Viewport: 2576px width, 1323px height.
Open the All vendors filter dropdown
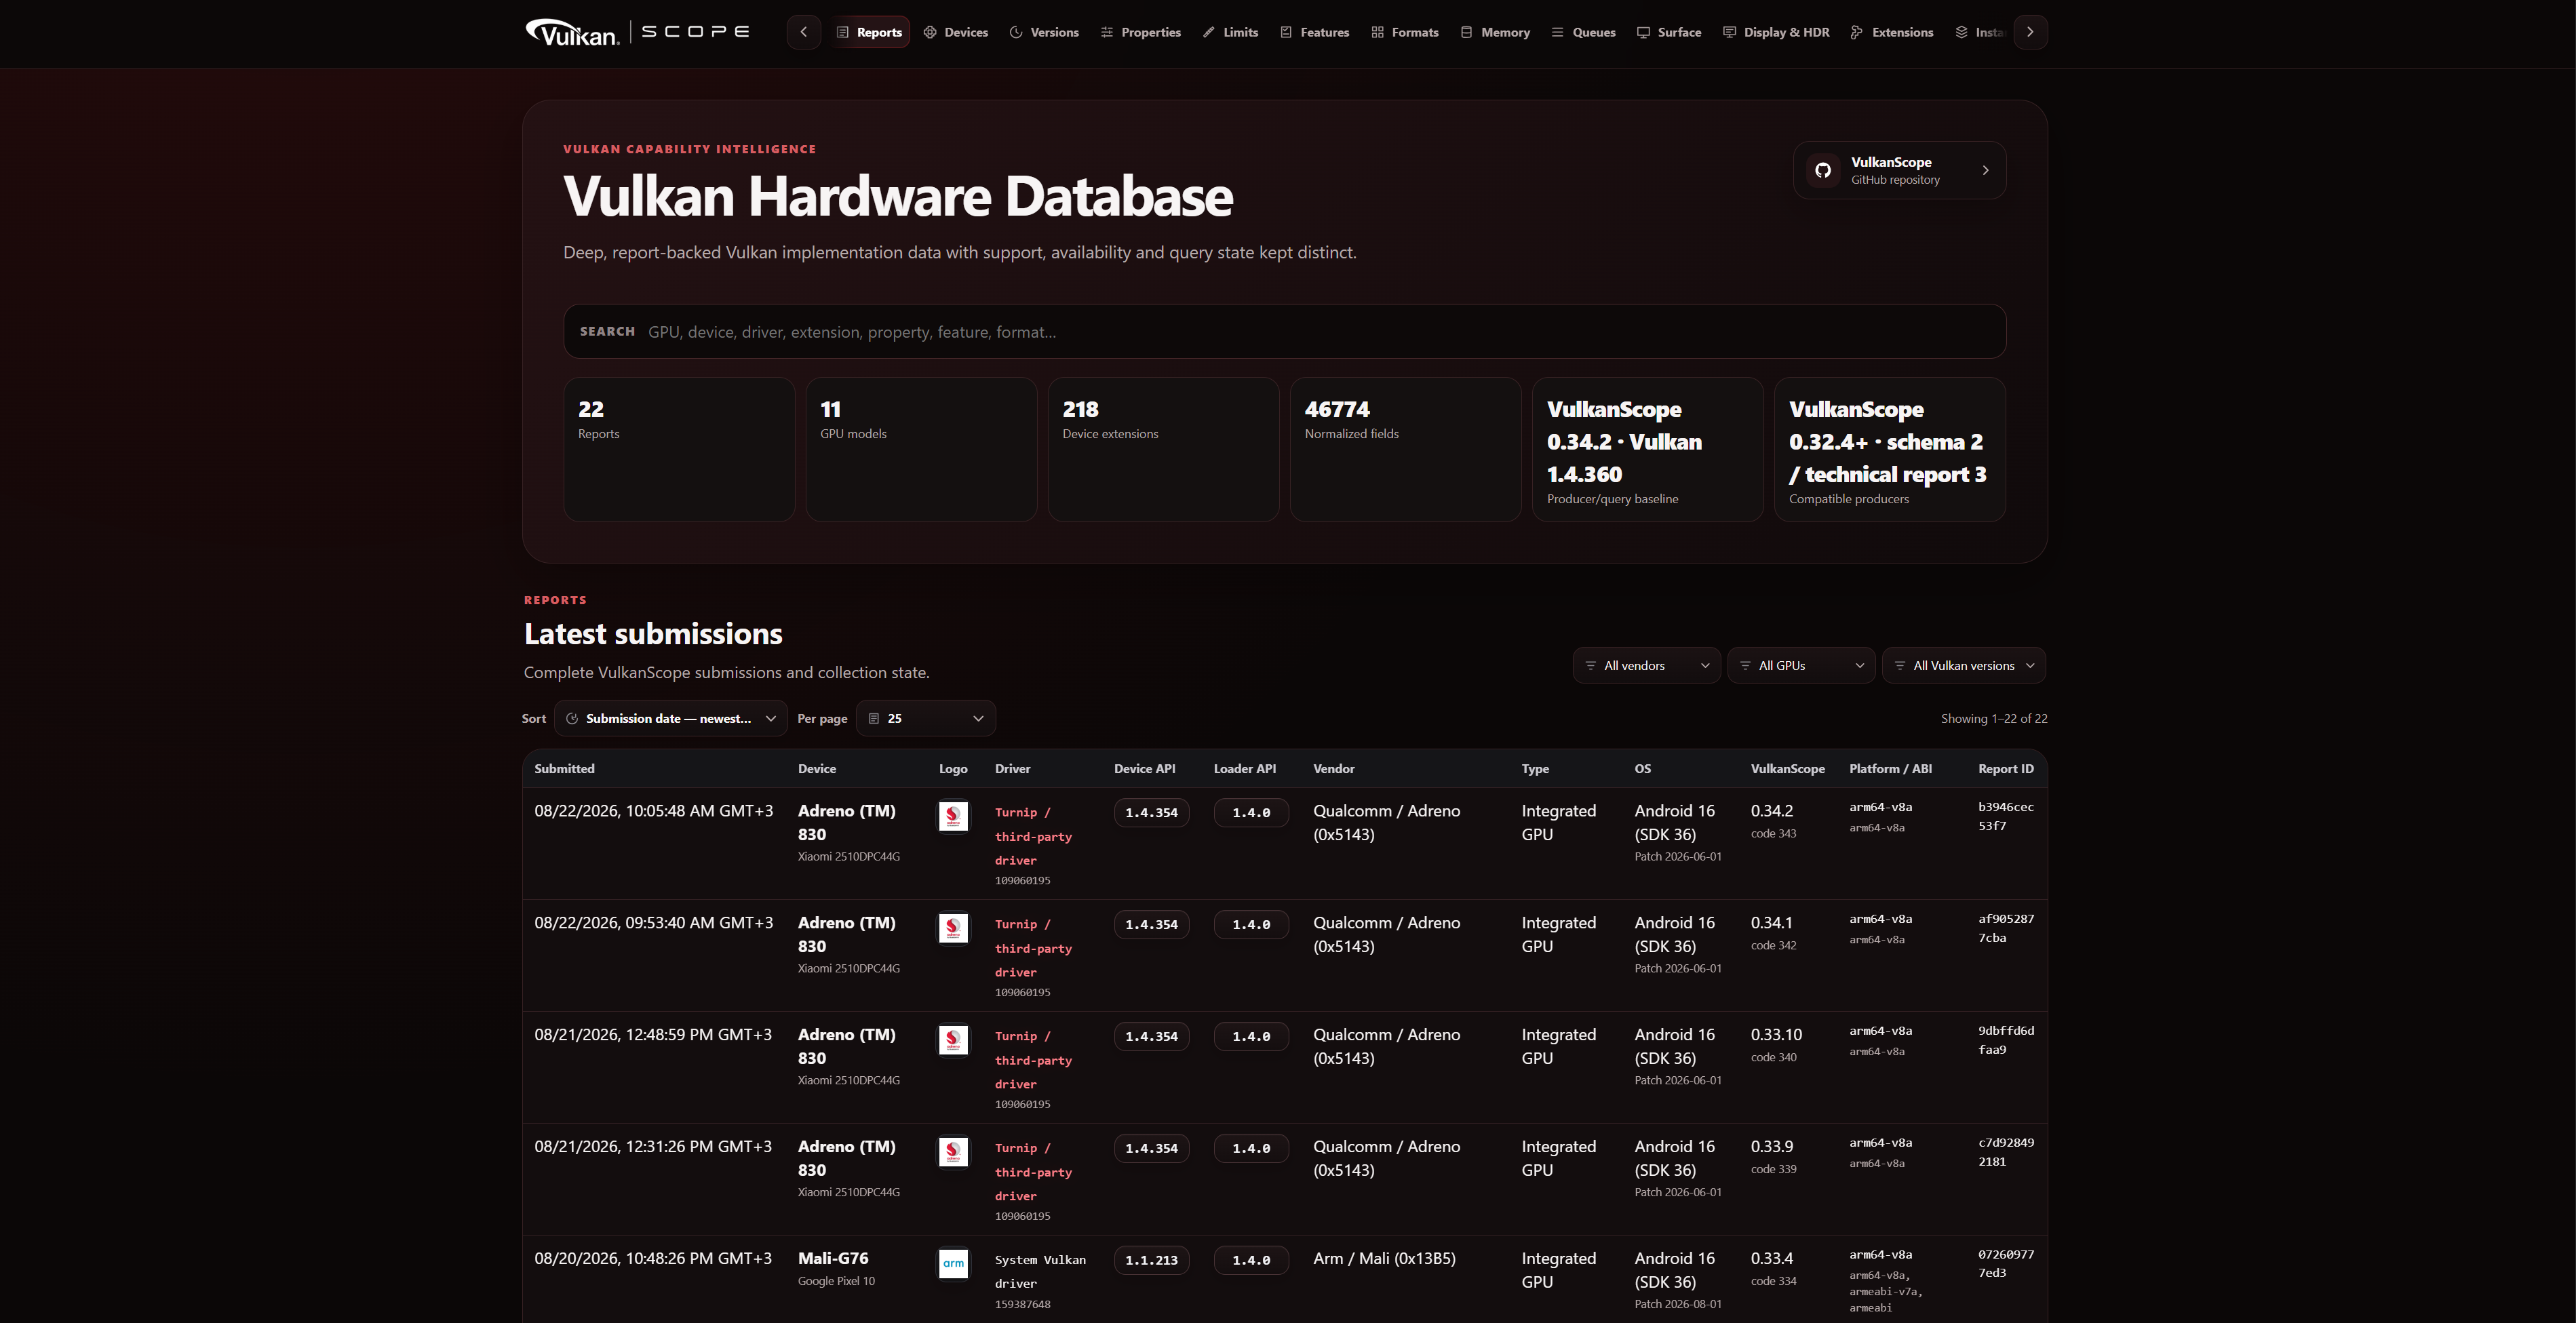pos(1647,665)
